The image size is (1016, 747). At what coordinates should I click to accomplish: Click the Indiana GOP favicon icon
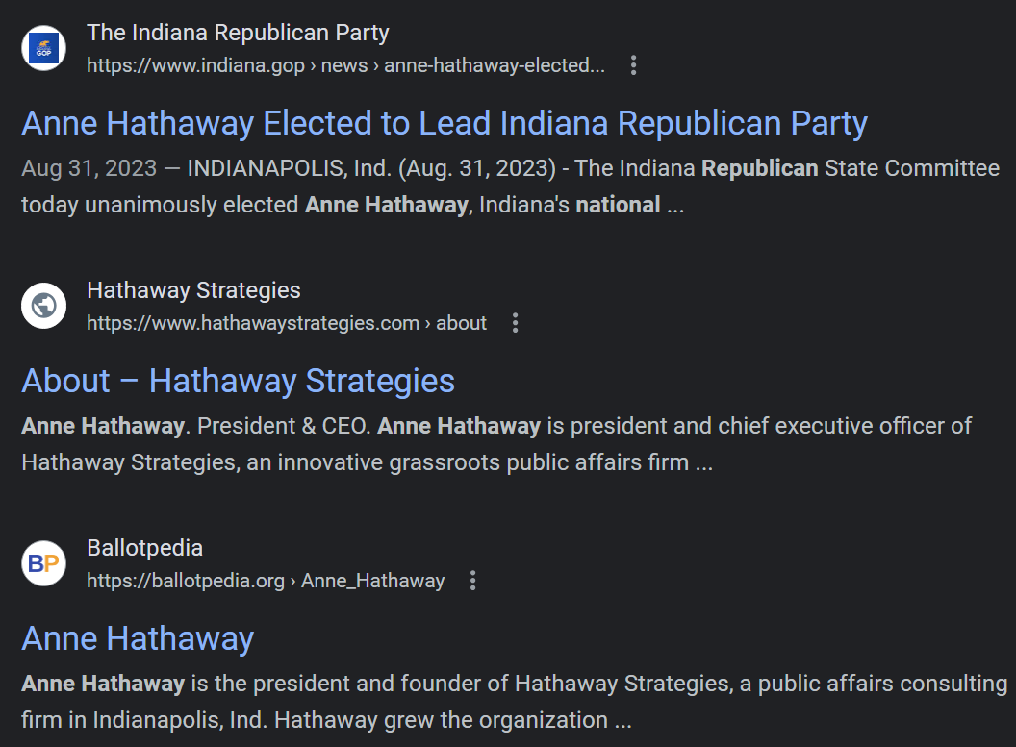click(x=43, y=48)
